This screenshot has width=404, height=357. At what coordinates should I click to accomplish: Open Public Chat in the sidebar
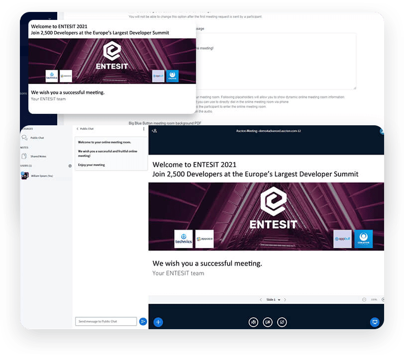click(x=37, y=138)
